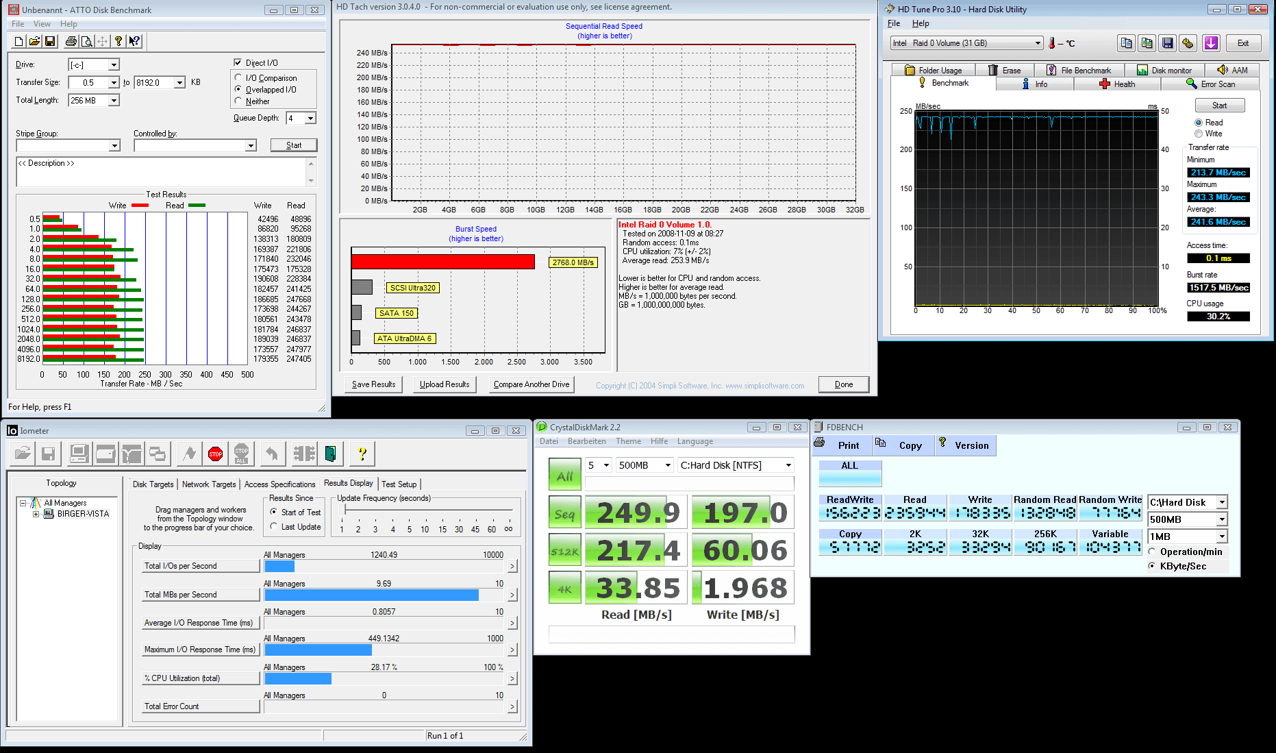Click the Exit button in HD Tune

tap(1243, 43)
